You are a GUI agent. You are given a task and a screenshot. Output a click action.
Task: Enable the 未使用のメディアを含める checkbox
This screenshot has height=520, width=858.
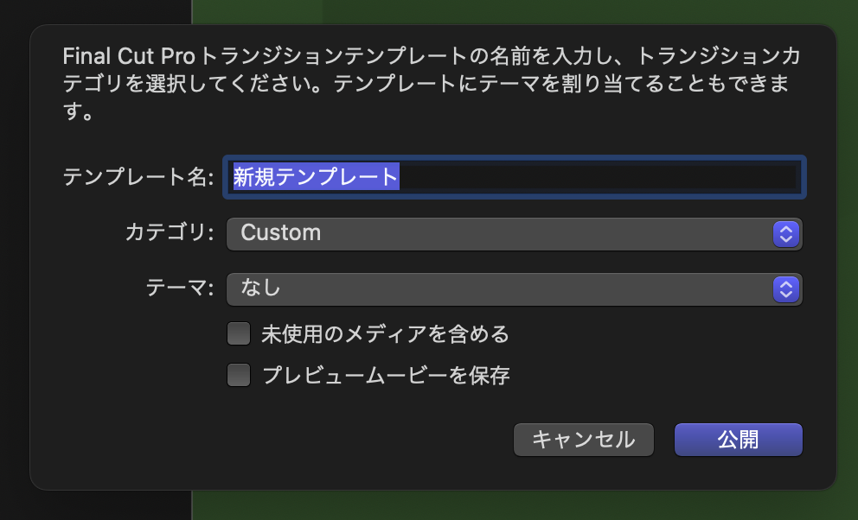tap(239, 333)
